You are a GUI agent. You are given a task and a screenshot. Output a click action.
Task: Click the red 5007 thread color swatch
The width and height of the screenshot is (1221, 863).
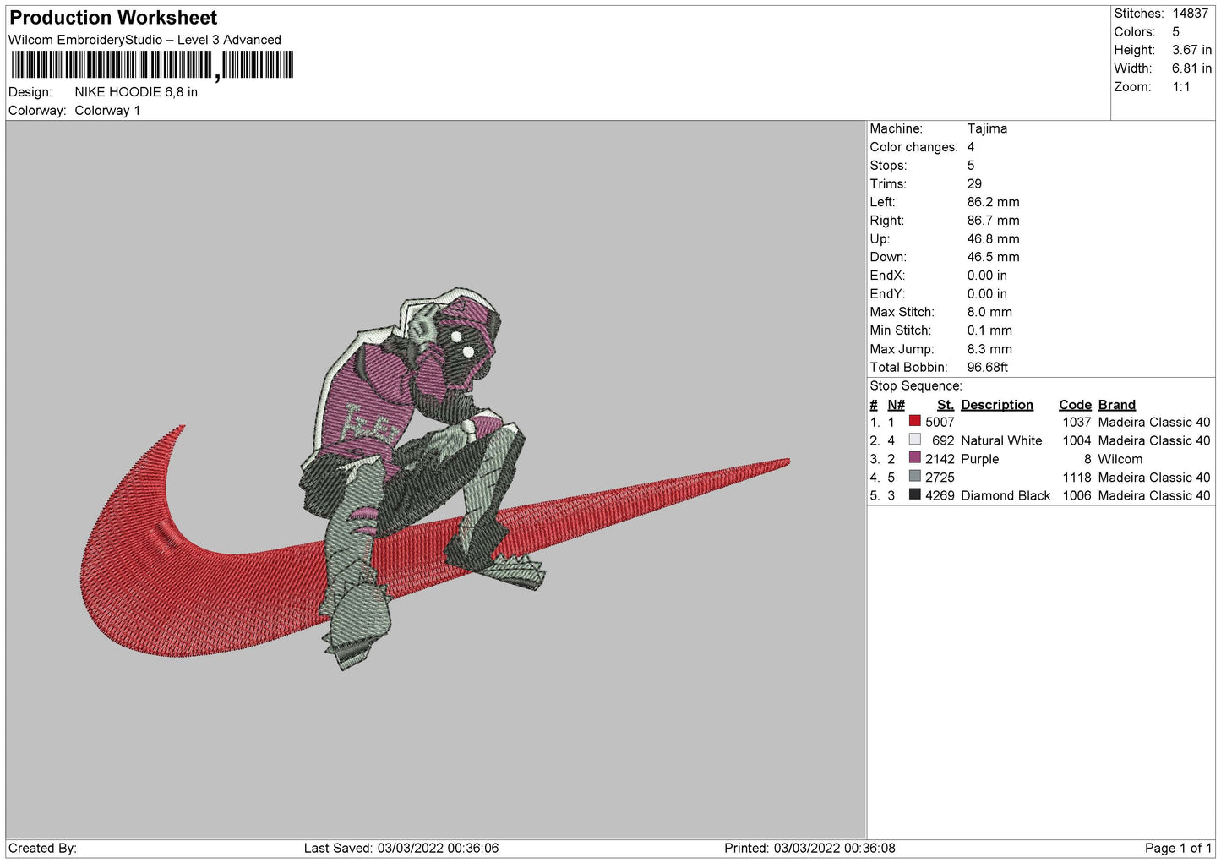pyautogui.click(x=914, y=421)
